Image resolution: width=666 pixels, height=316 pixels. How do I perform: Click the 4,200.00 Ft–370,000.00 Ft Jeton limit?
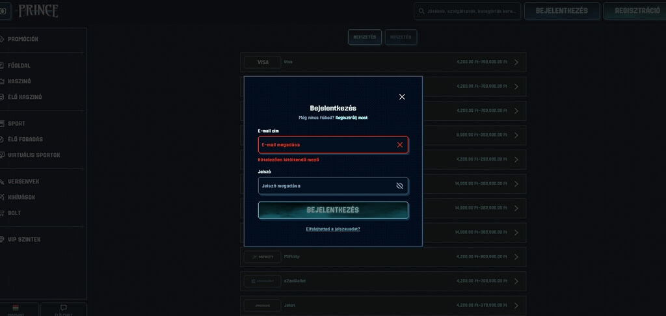point(482,305)
